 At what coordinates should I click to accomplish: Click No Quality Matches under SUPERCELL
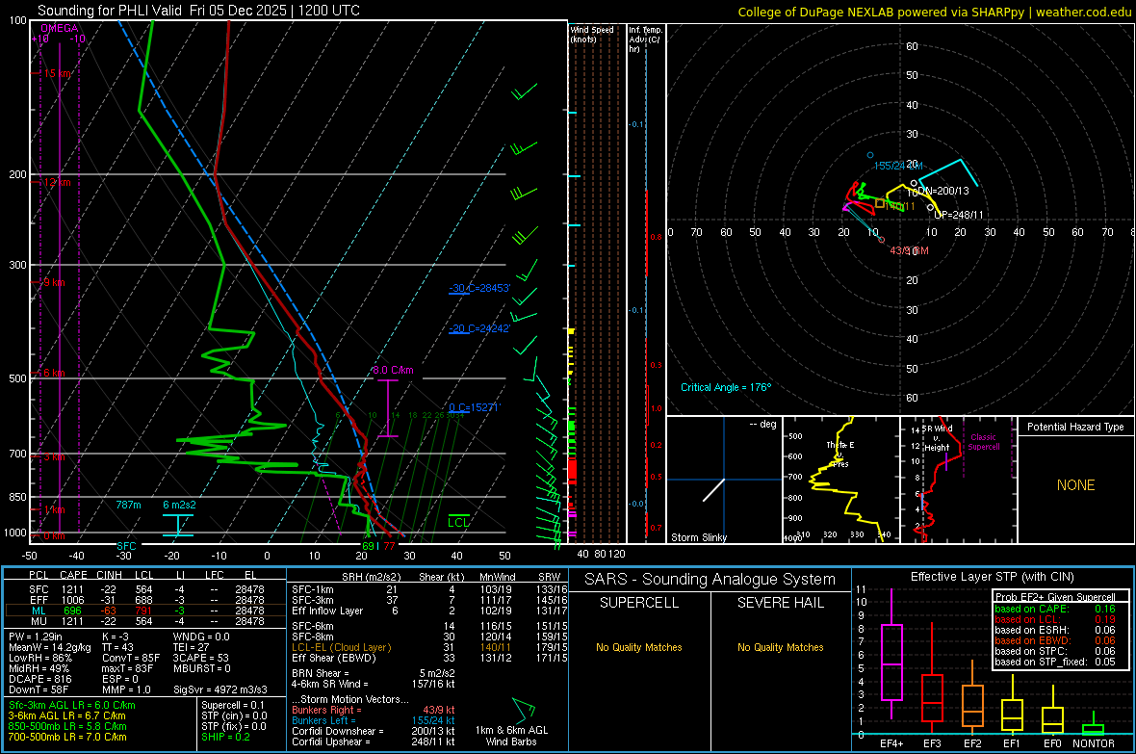[639, 647]
